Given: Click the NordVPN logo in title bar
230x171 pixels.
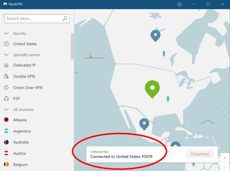Looking at the screenshot, I should (x=5, y=4).
